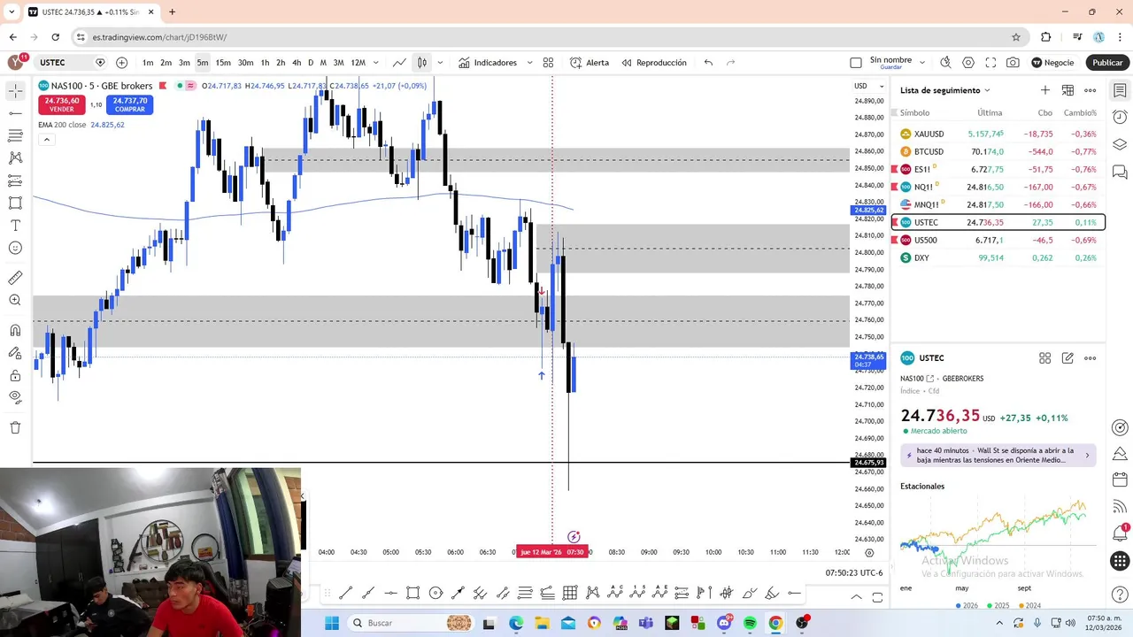Open the text tool in left toolbar
This screenshot has height=637, width=1133.
(15, 226)
